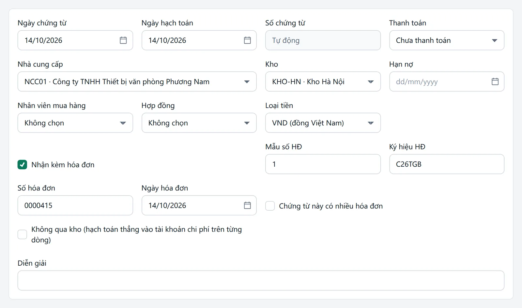522x308 pixels.
Task: Click the Số chứng từ Tự động field
Action: click(323, 40)
